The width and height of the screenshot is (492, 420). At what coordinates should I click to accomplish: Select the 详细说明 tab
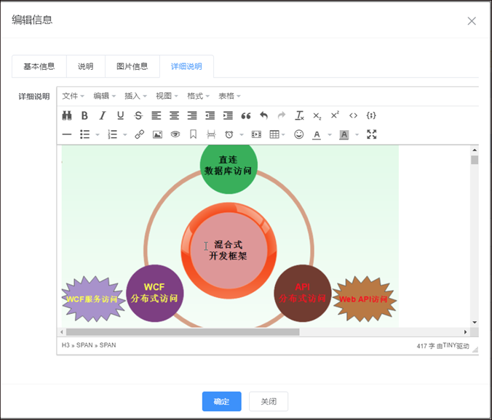[x=186, y=66]
